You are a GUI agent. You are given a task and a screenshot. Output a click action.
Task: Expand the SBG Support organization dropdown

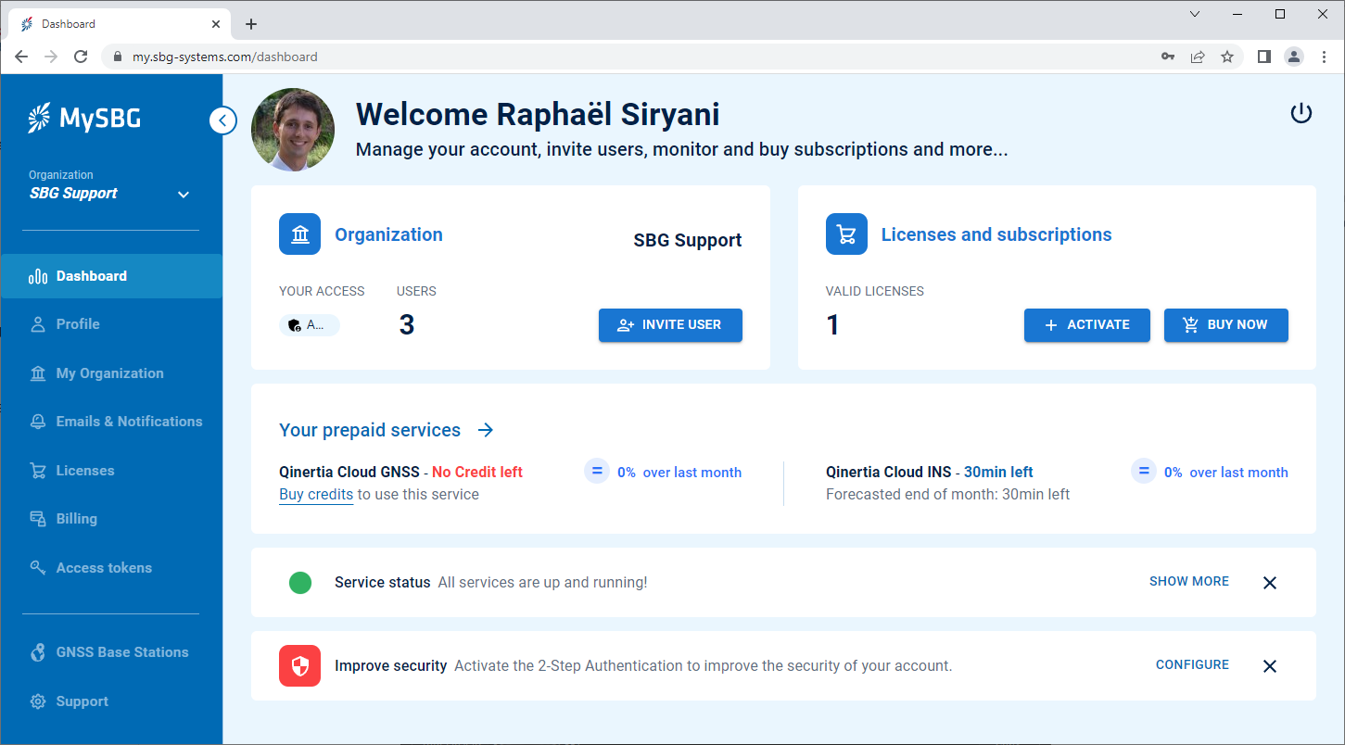pos(183,195)
